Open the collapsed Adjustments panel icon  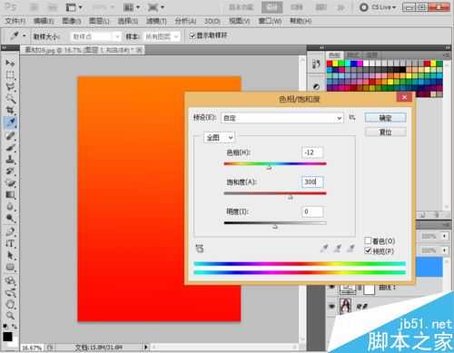click(x=316, y=87)
